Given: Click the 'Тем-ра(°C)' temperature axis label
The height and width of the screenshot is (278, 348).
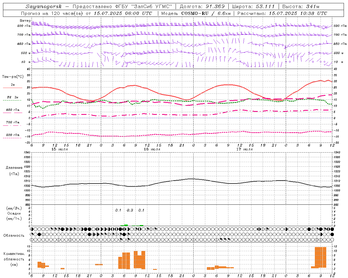Looking at the screenshot, I should click(13, 77).
